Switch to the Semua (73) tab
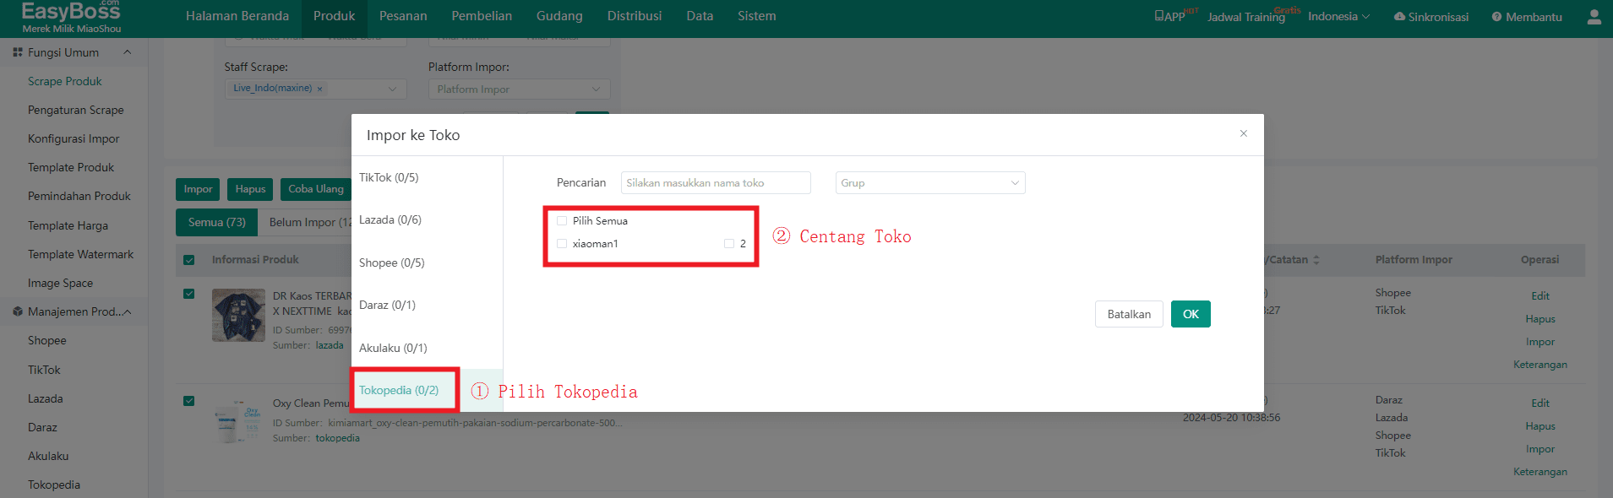 (217, 222)
